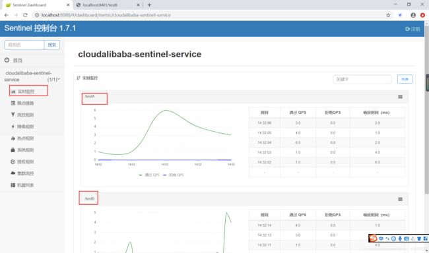Focus the 应用名 search input
The image size is (429, 253).
24,45
